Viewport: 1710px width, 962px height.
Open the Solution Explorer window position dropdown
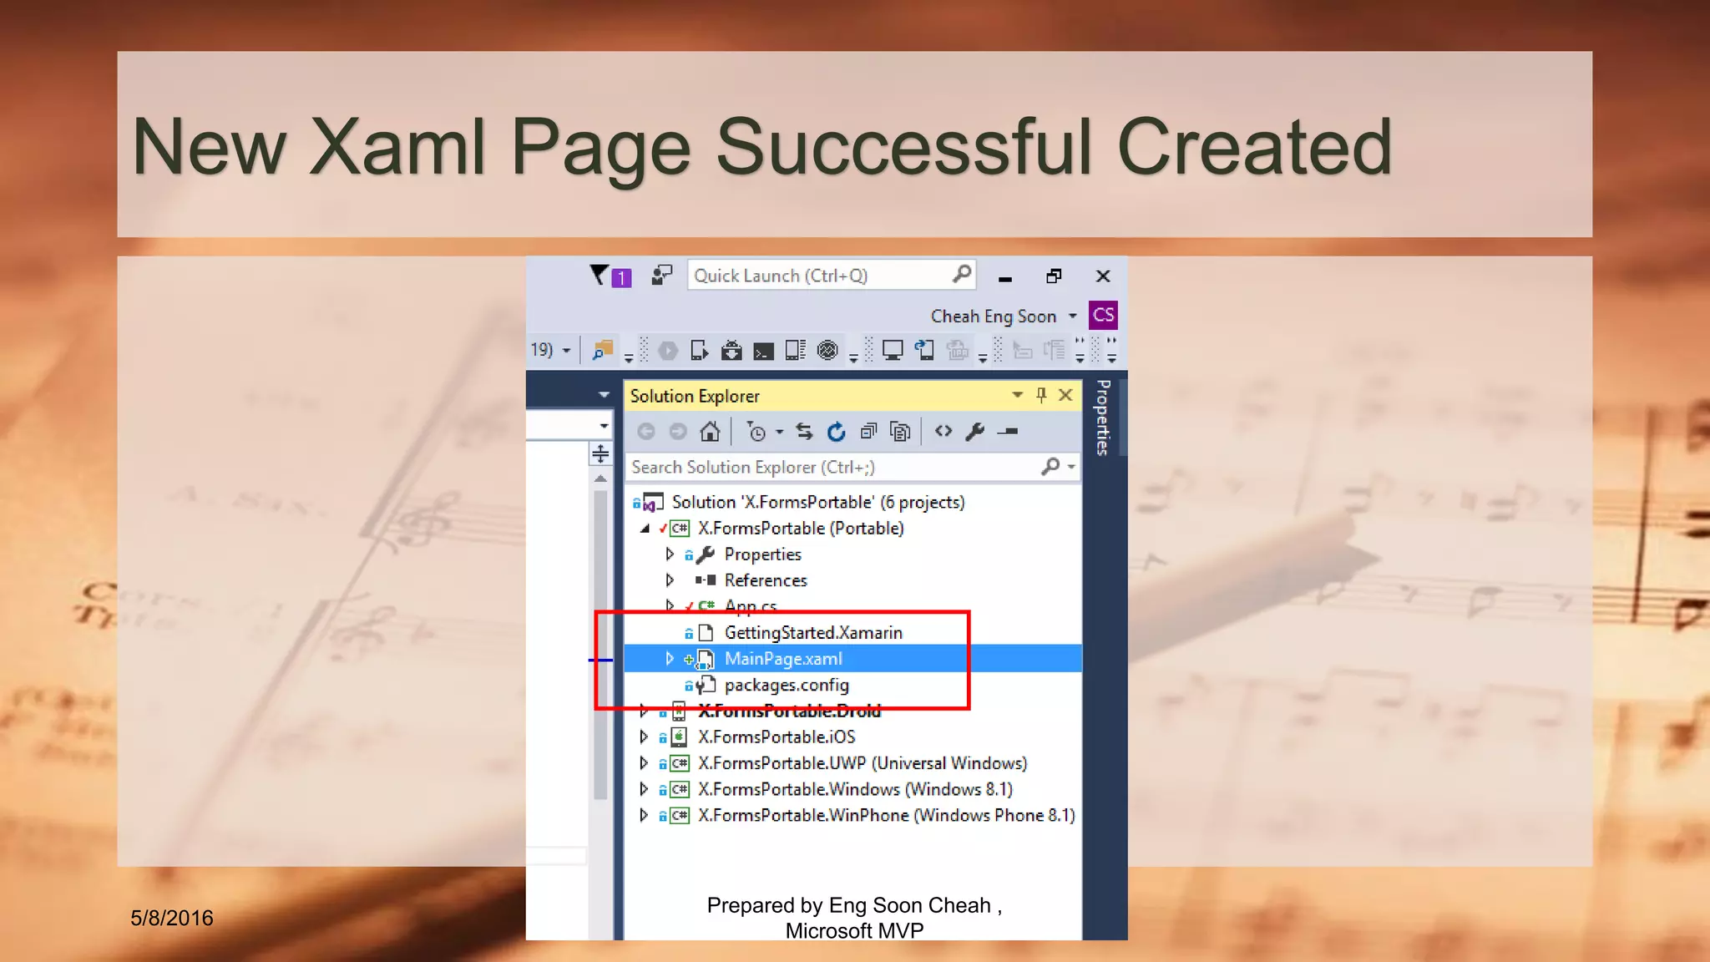[1017, 395]
